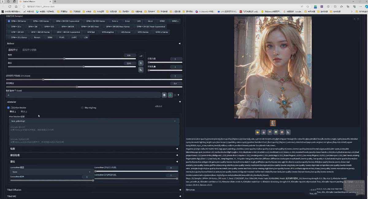
Task: Roll a random seed with the dice icon
Action: click(164, 95)
